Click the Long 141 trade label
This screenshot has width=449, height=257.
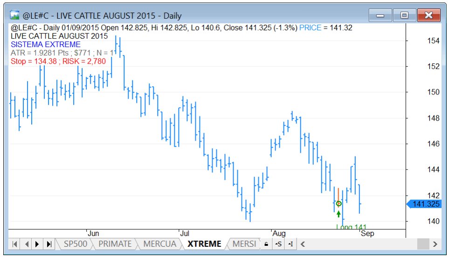click(351, 227)
